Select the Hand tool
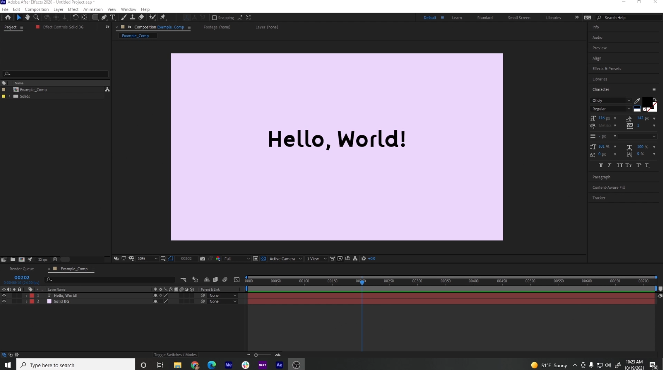The image size is (663, 370). 27,17
